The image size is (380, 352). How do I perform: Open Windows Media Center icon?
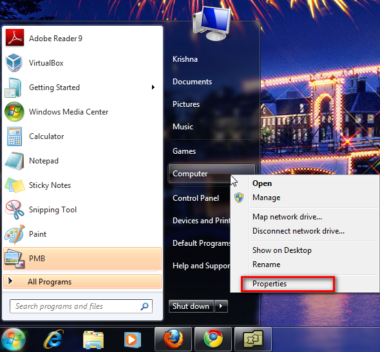coord(14,111)
